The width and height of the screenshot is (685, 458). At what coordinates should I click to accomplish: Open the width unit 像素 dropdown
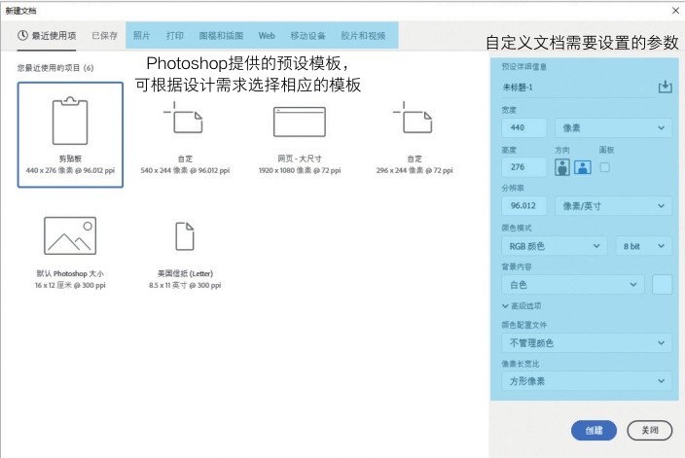[x=613, y=128]
